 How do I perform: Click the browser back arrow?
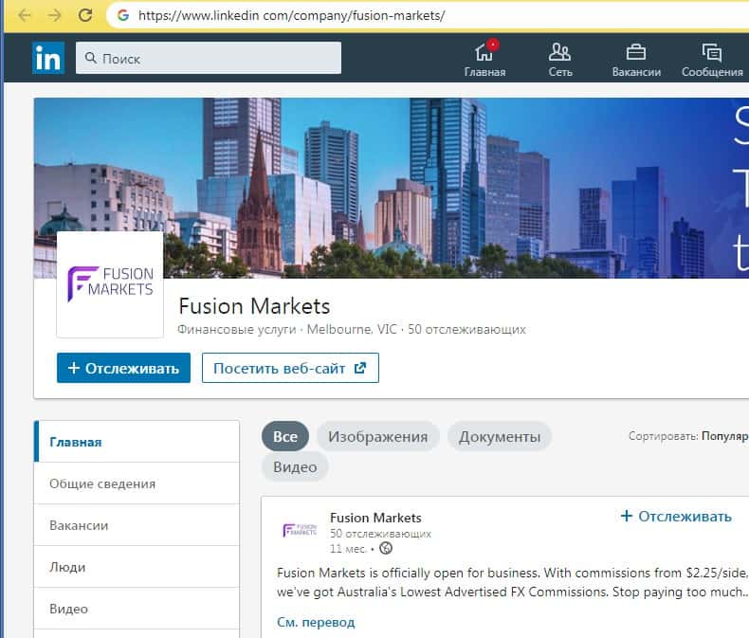(25, 16)
